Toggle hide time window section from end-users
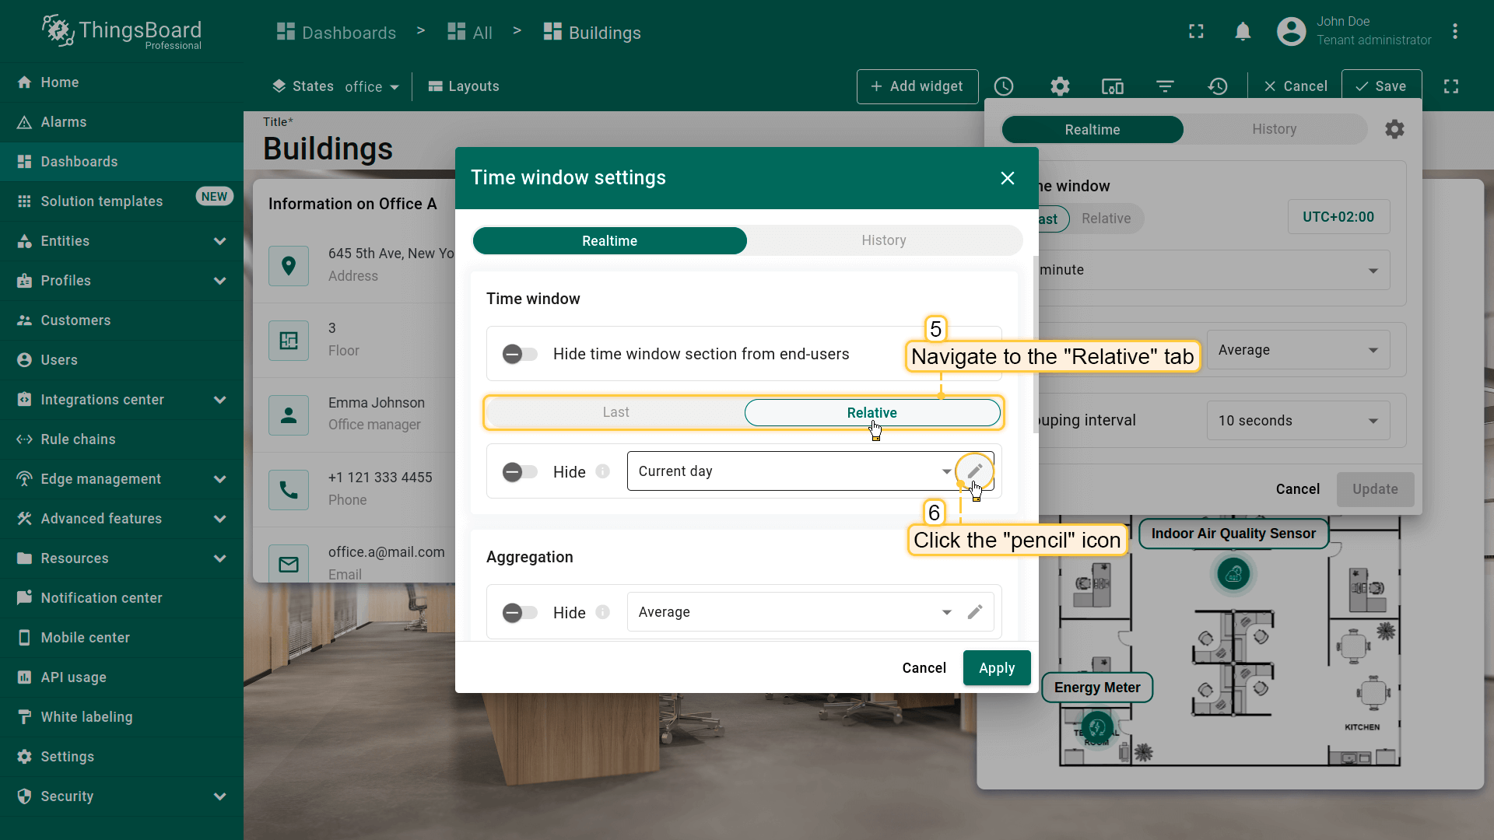The height and width of the screenshot is (840, 1494). pos(520,355)
